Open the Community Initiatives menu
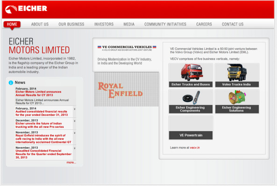The height and width of the screenshot is (186, 277). 165,24
